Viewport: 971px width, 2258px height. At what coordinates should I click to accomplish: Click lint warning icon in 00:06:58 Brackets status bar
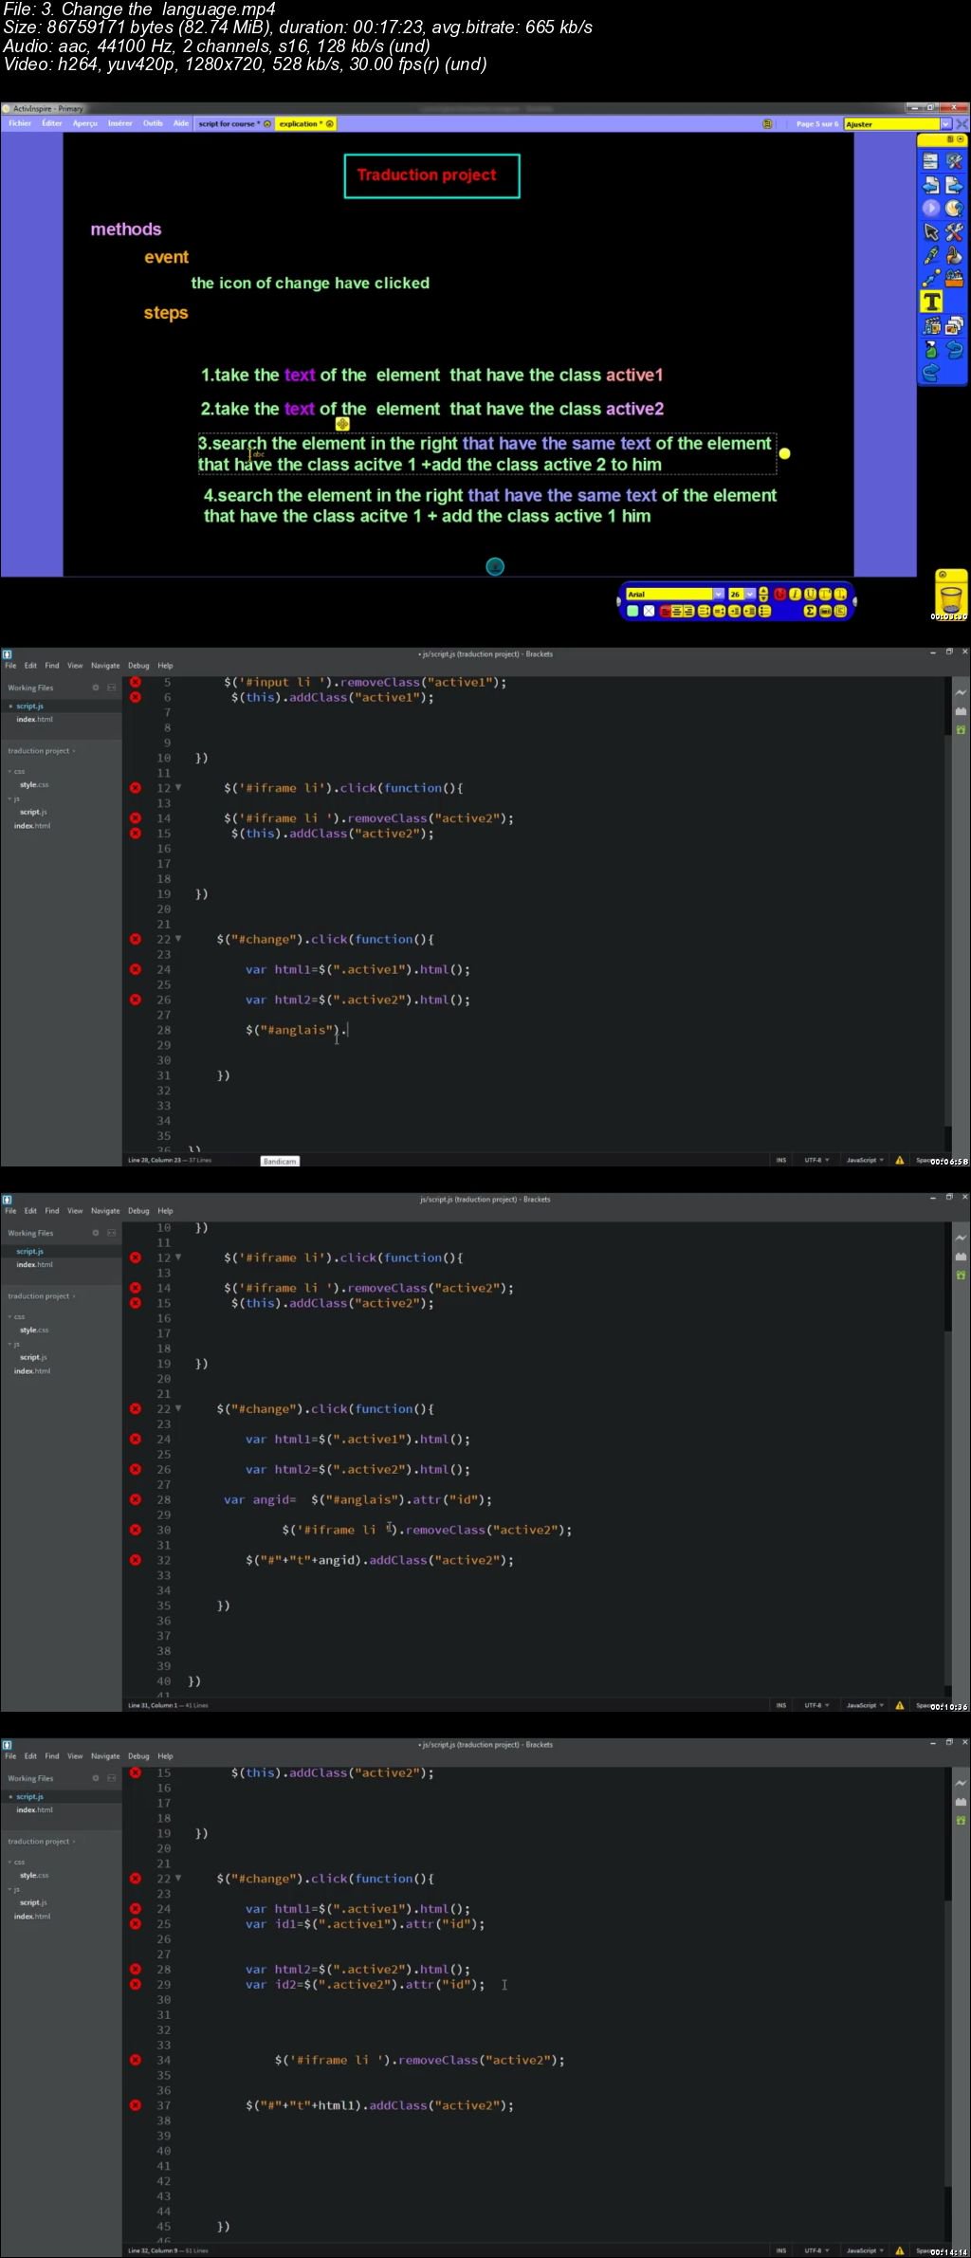(x=899, y=1160)
